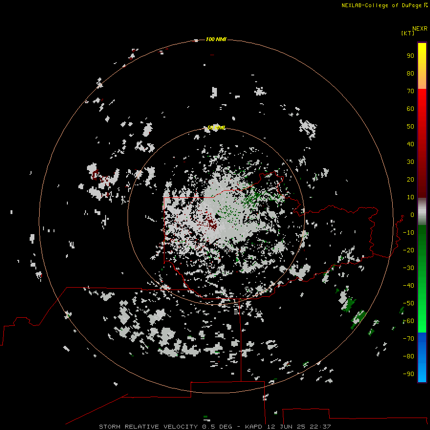The image size is (430, 430).
Task: Click the -60 value on the velocity scale
Action: point(408,321)
